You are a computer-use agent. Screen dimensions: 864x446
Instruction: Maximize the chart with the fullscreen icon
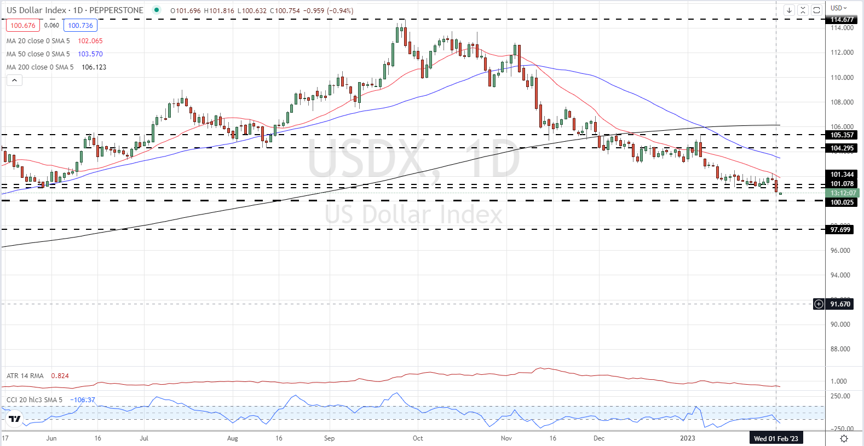pos(816,10)
